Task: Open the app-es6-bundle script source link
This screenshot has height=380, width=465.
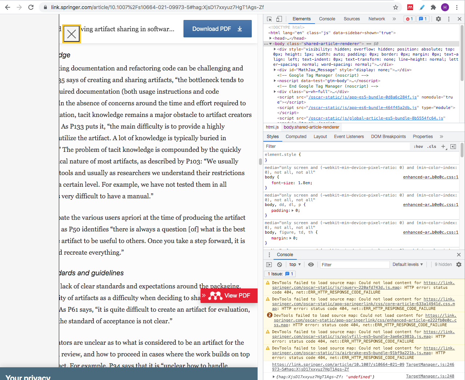Action: 362,108
